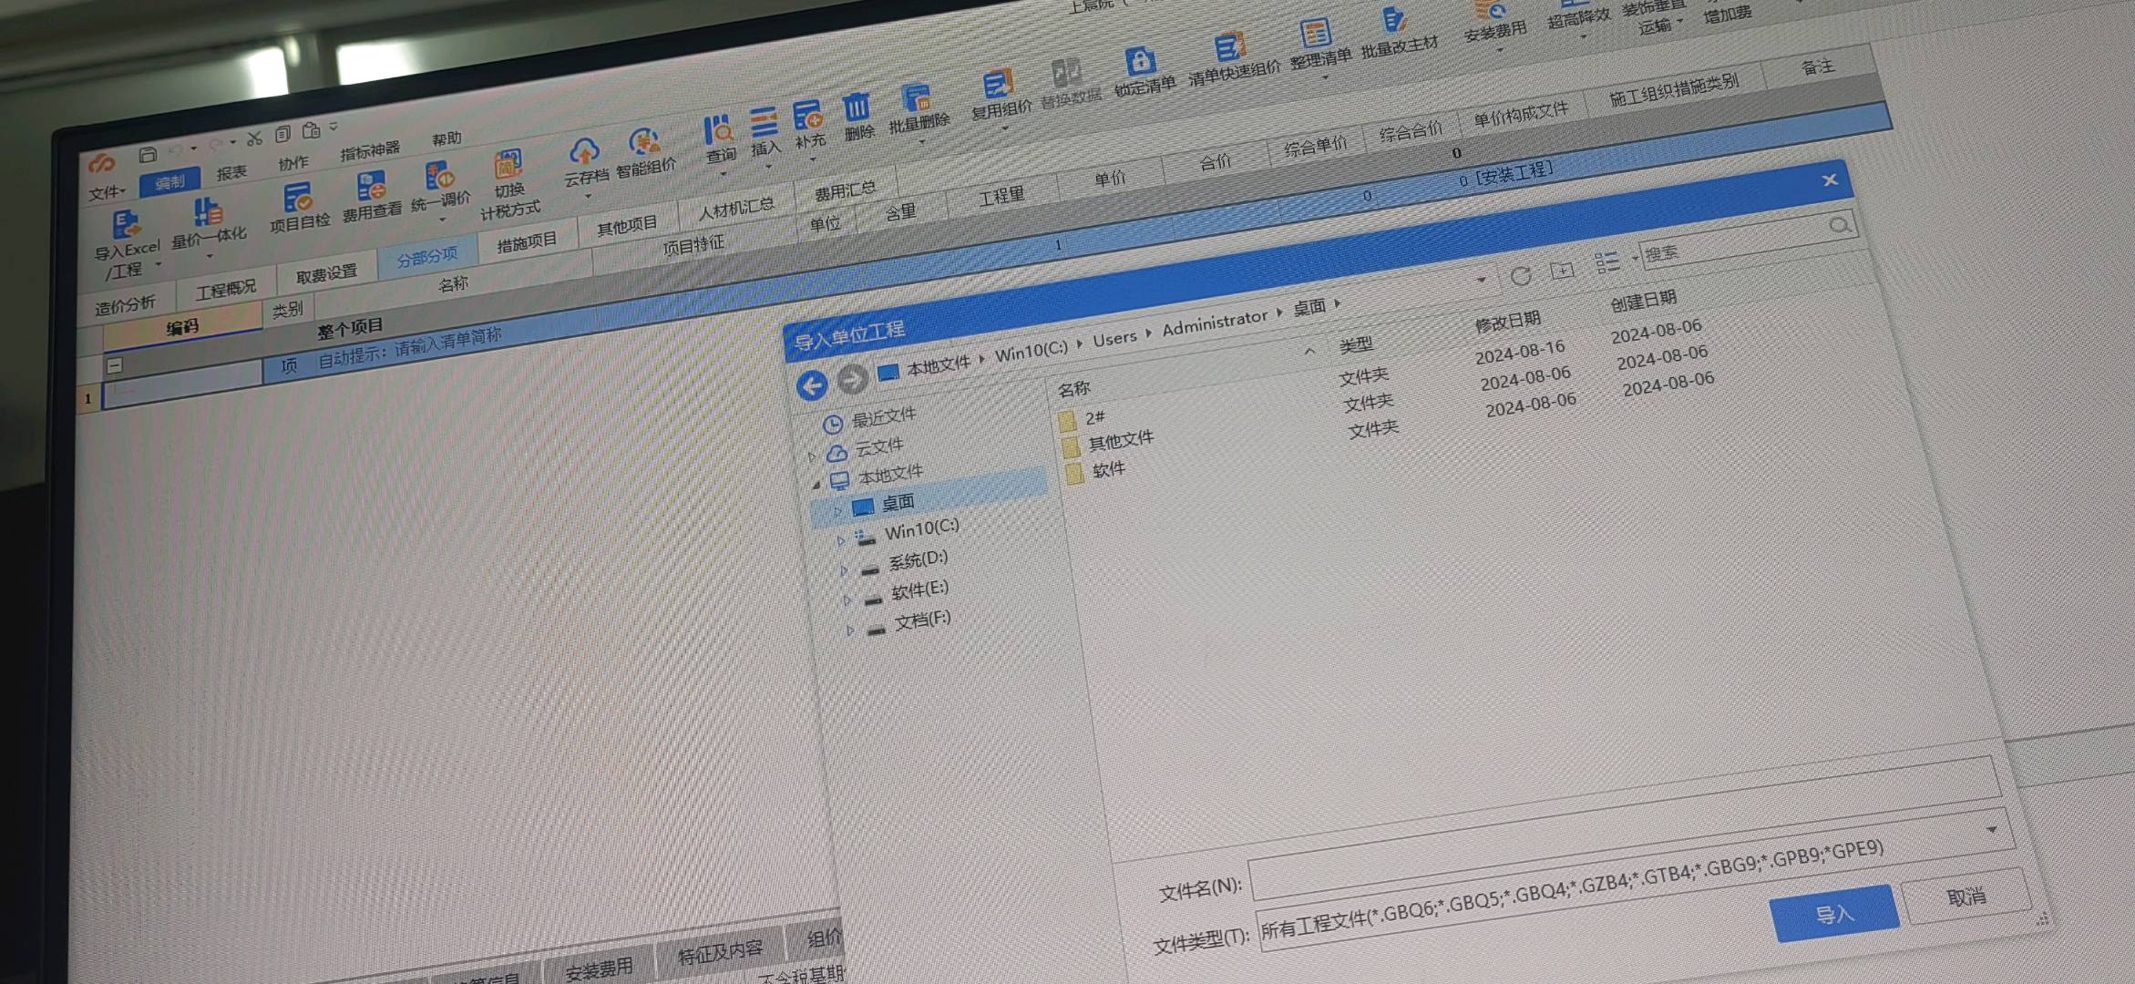The height and width of the screenshot is (984, 2135).
Task: Click the 智能组价 icon
Action: (x=643, y=142)
